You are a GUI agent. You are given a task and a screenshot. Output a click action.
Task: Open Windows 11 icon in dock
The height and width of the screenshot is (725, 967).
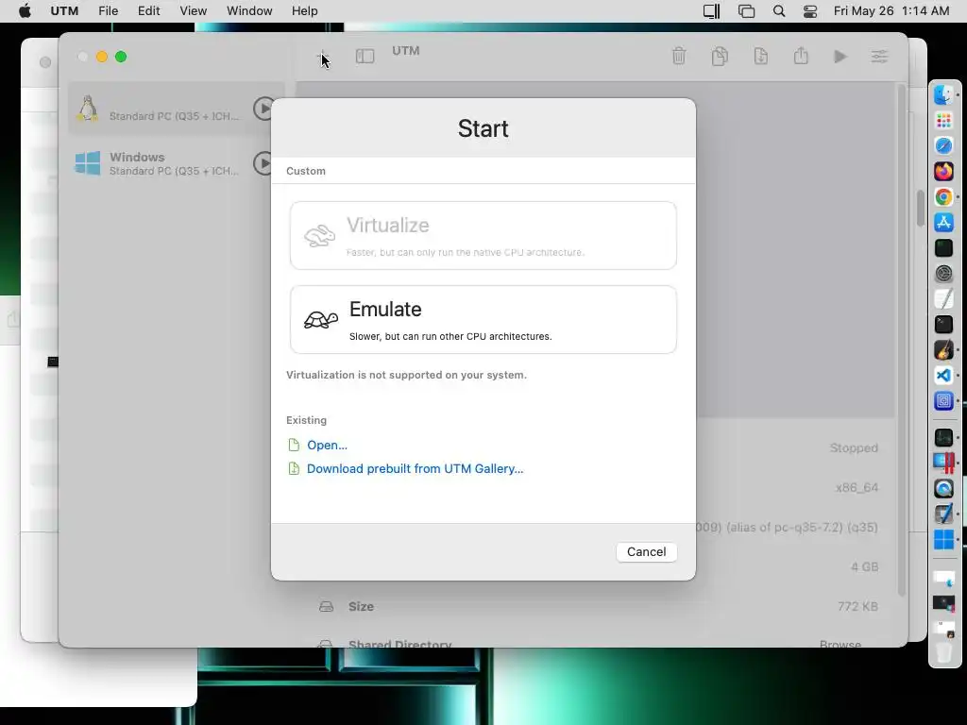click(x=943, y=539)
